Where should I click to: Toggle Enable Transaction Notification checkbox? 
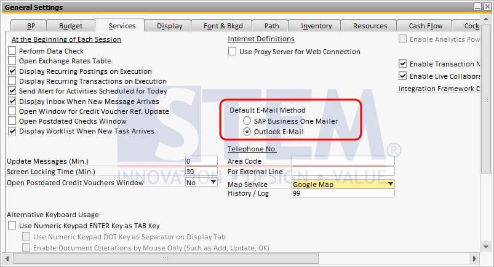(402, 64)
